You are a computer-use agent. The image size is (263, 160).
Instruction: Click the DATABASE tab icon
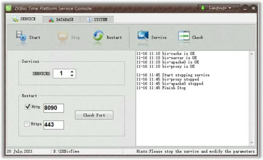51,20
